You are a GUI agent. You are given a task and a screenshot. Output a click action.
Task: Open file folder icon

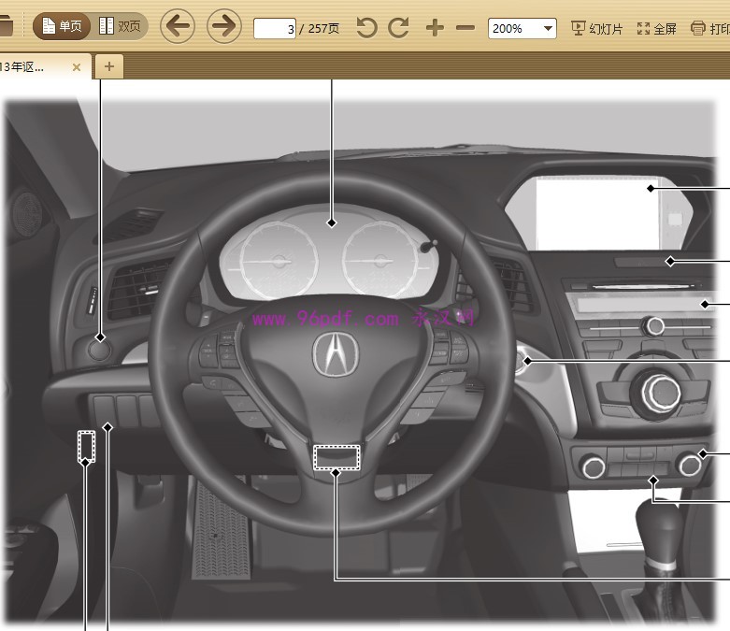pos(6,25)
